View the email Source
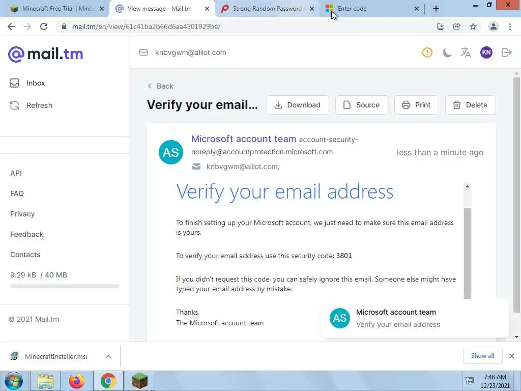The width and height of the screenshot is (521, 391). point(362,105)
